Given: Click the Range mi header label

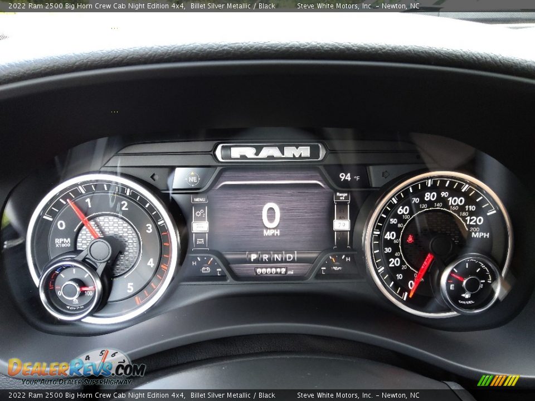Looking at the screenshot, I should click(x=342, y=197).
